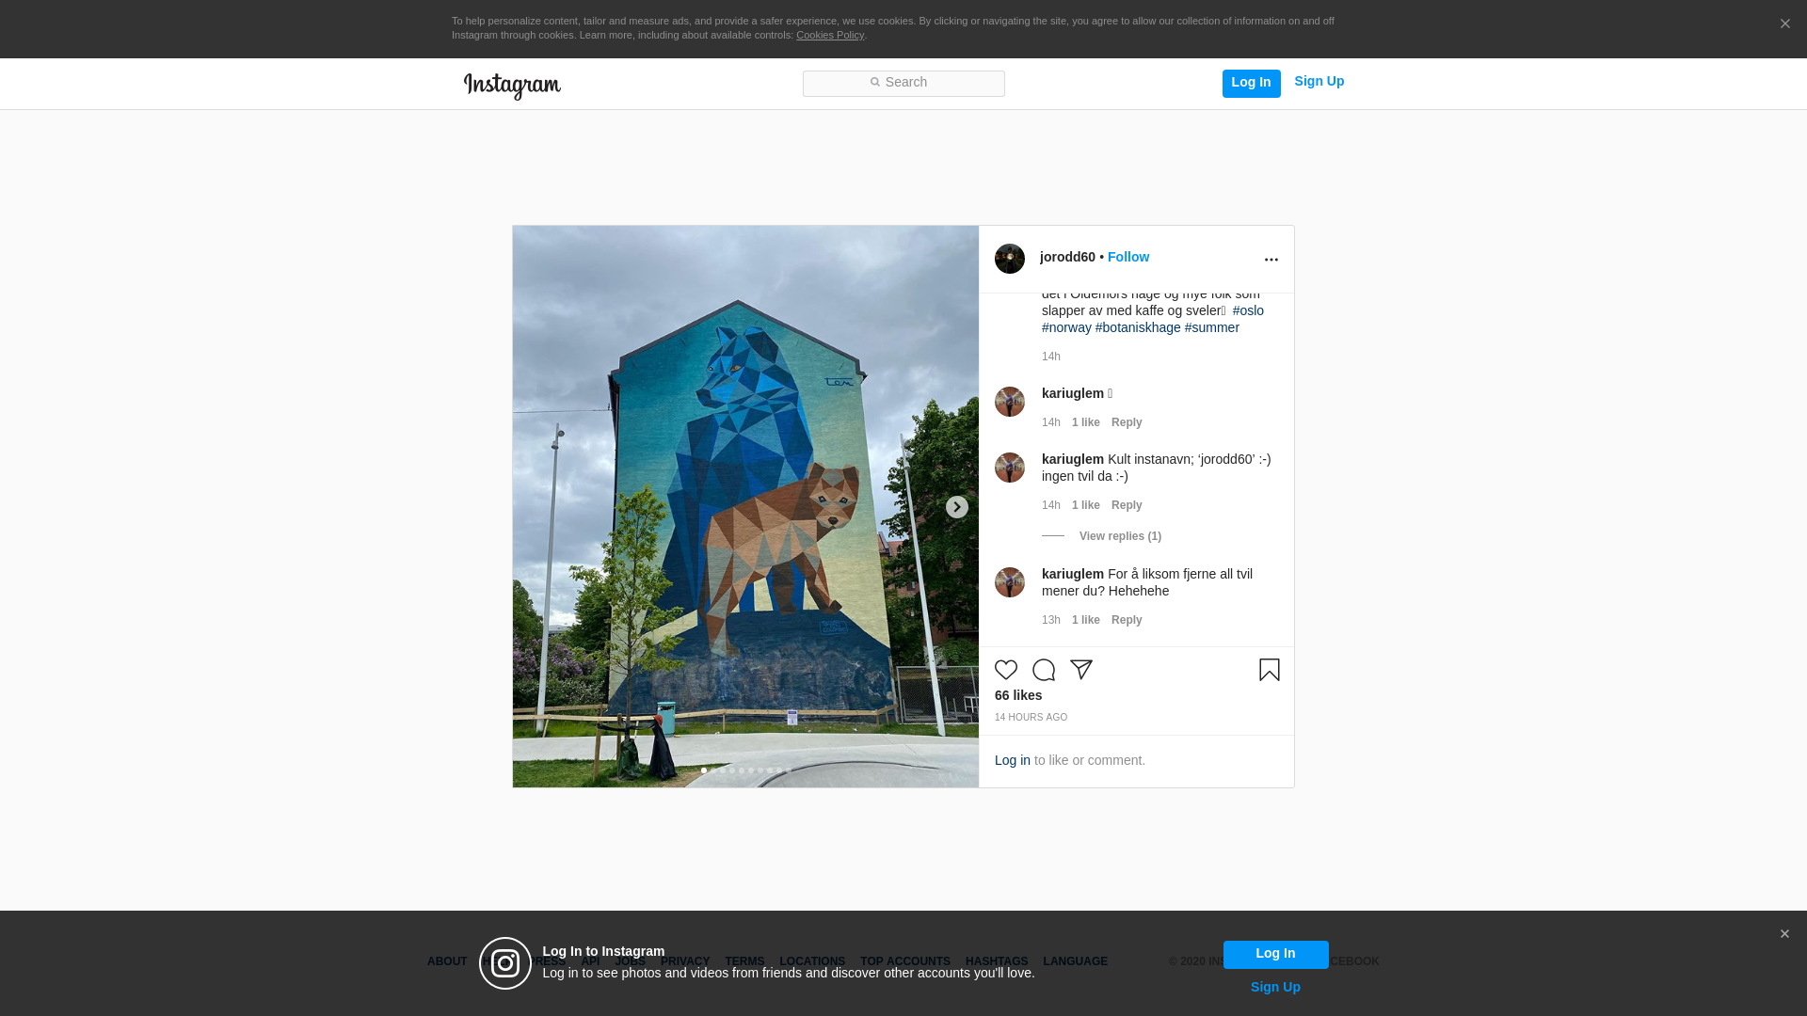The width and height of the screenshot is (1807, 1016).
Task: Open the top Sign Up link
Action: point(1319,82)
